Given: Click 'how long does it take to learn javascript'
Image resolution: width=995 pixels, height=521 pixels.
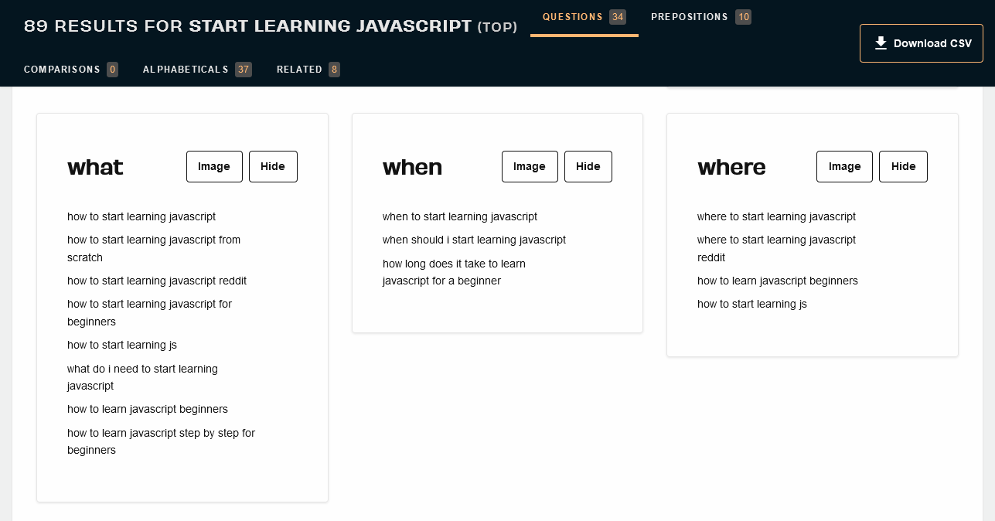Looking at the screenshot, I should click(x=454, y=272).
